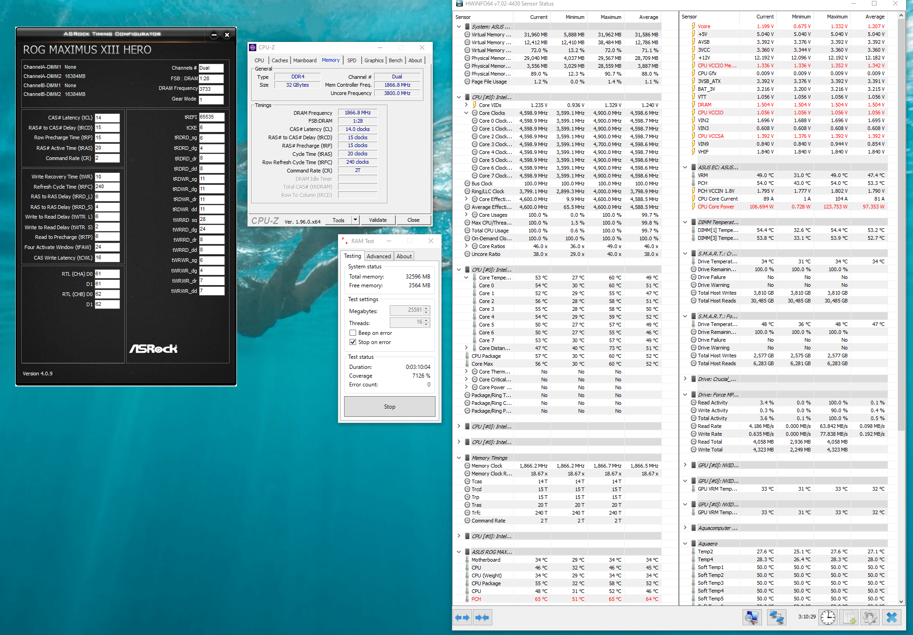Click the blue X icon to close sensors
Screen dimensions: 913x635
tap(892, 617)
